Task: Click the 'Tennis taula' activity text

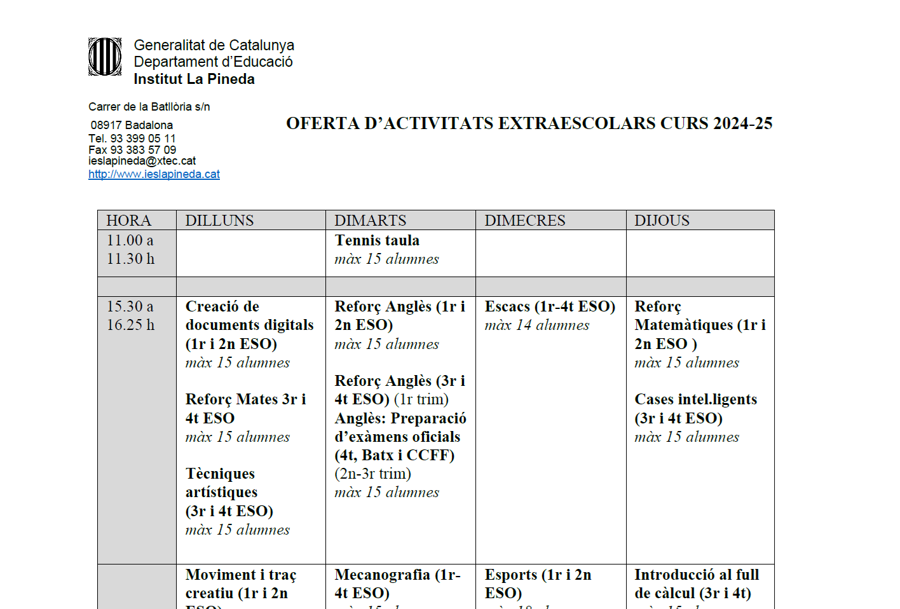Action: click(x=377, y=241)
